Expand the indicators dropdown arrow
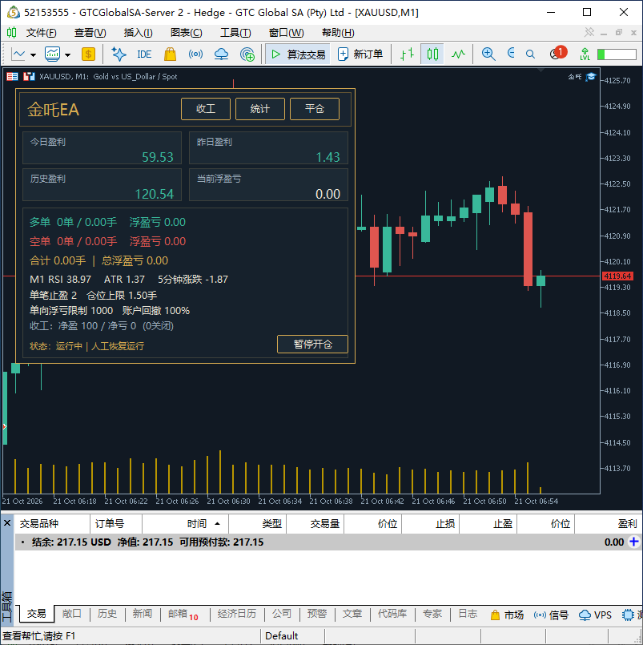Image resolution: width=643 pixels, height=645 pixels. click(x=67, y=54)
